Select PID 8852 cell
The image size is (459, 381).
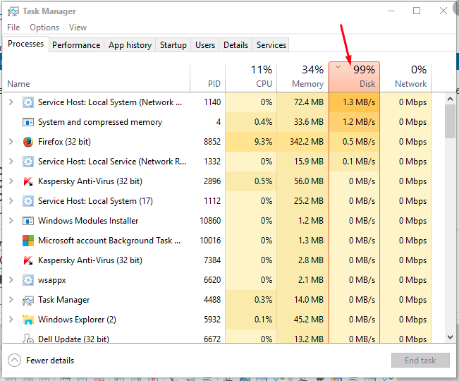pos(212,142)
